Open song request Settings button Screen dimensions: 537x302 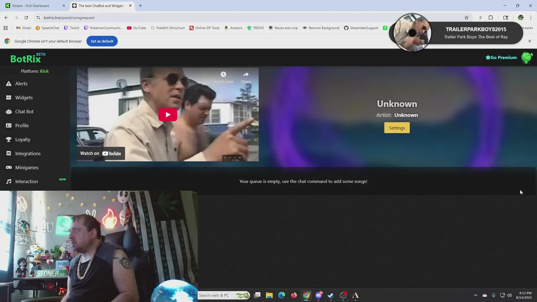pyautogui.click(x=397, y=128)
